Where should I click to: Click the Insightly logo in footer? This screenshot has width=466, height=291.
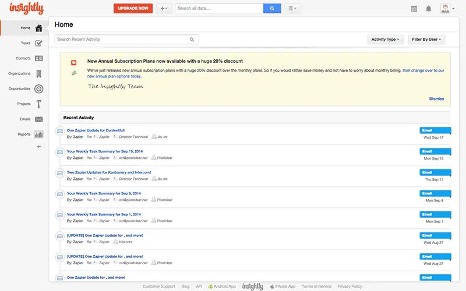pos(253,286)
